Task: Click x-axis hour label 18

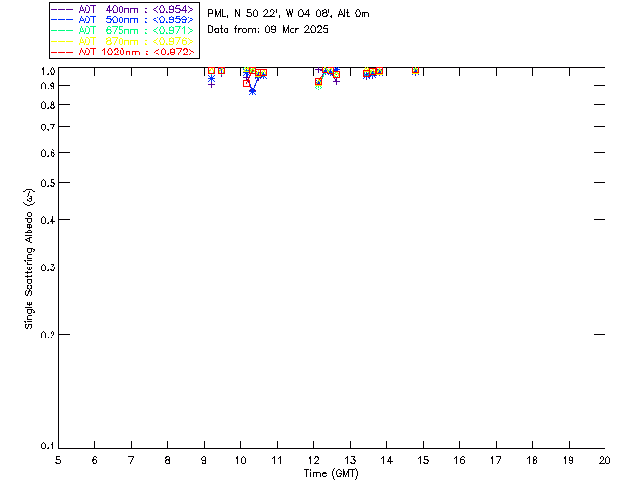Action: click(533, 460)
